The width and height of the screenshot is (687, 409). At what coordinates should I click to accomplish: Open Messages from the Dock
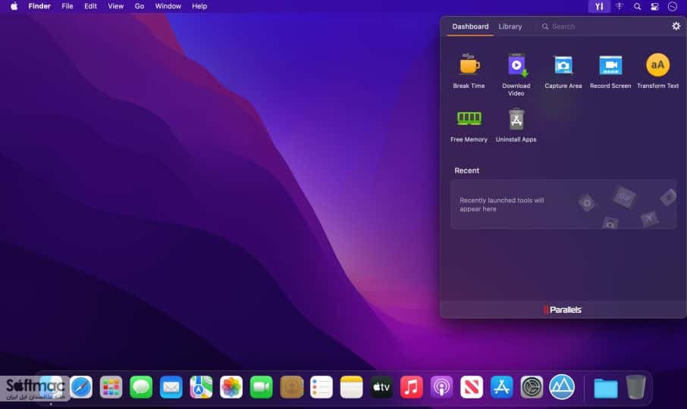tap(141, 387)
